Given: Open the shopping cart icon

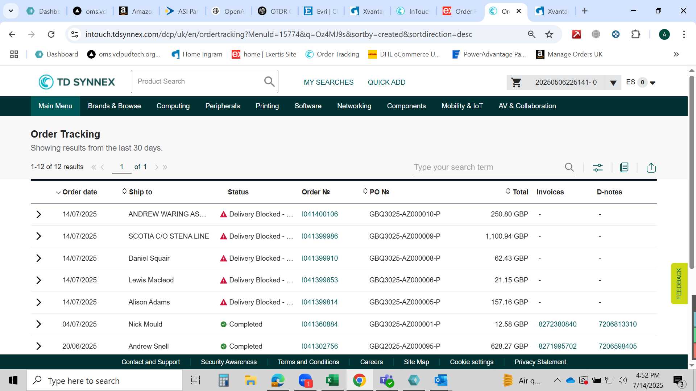Looking at the screenshot, I should (x=516, y=83).
